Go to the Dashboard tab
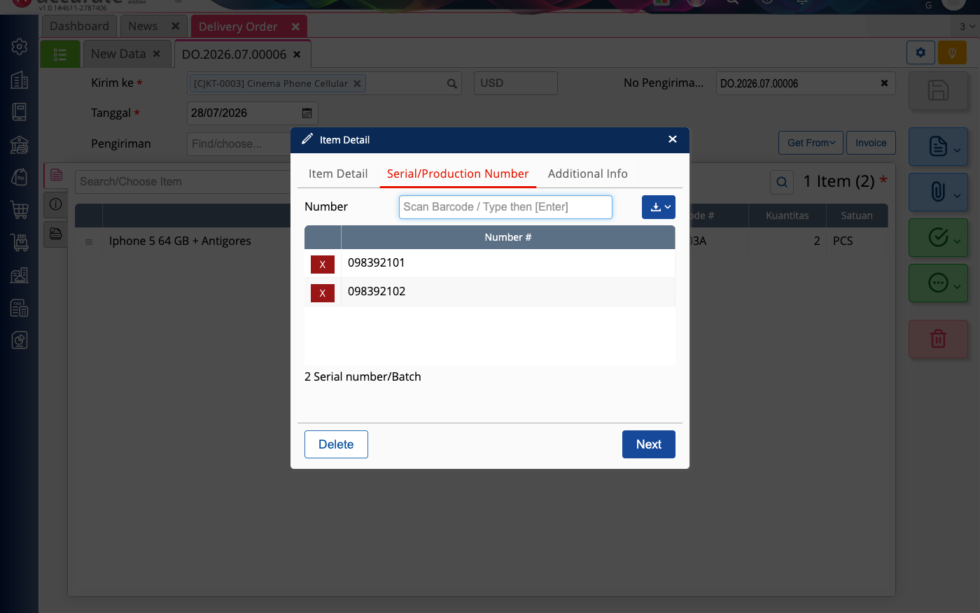The width and height of the screenshot is (980, 613). [79, 26]
